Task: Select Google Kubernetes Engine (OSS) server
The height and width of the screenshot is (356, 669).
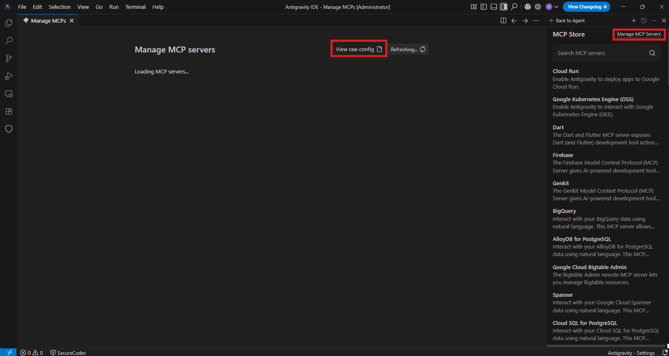Action: point(606,107)
